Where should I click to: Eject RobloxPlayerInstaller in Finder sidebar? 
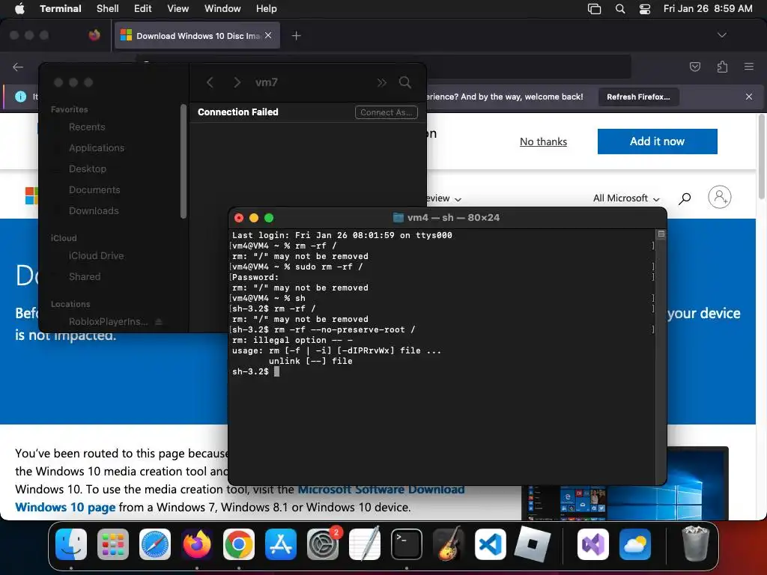[x=159, y=322]
